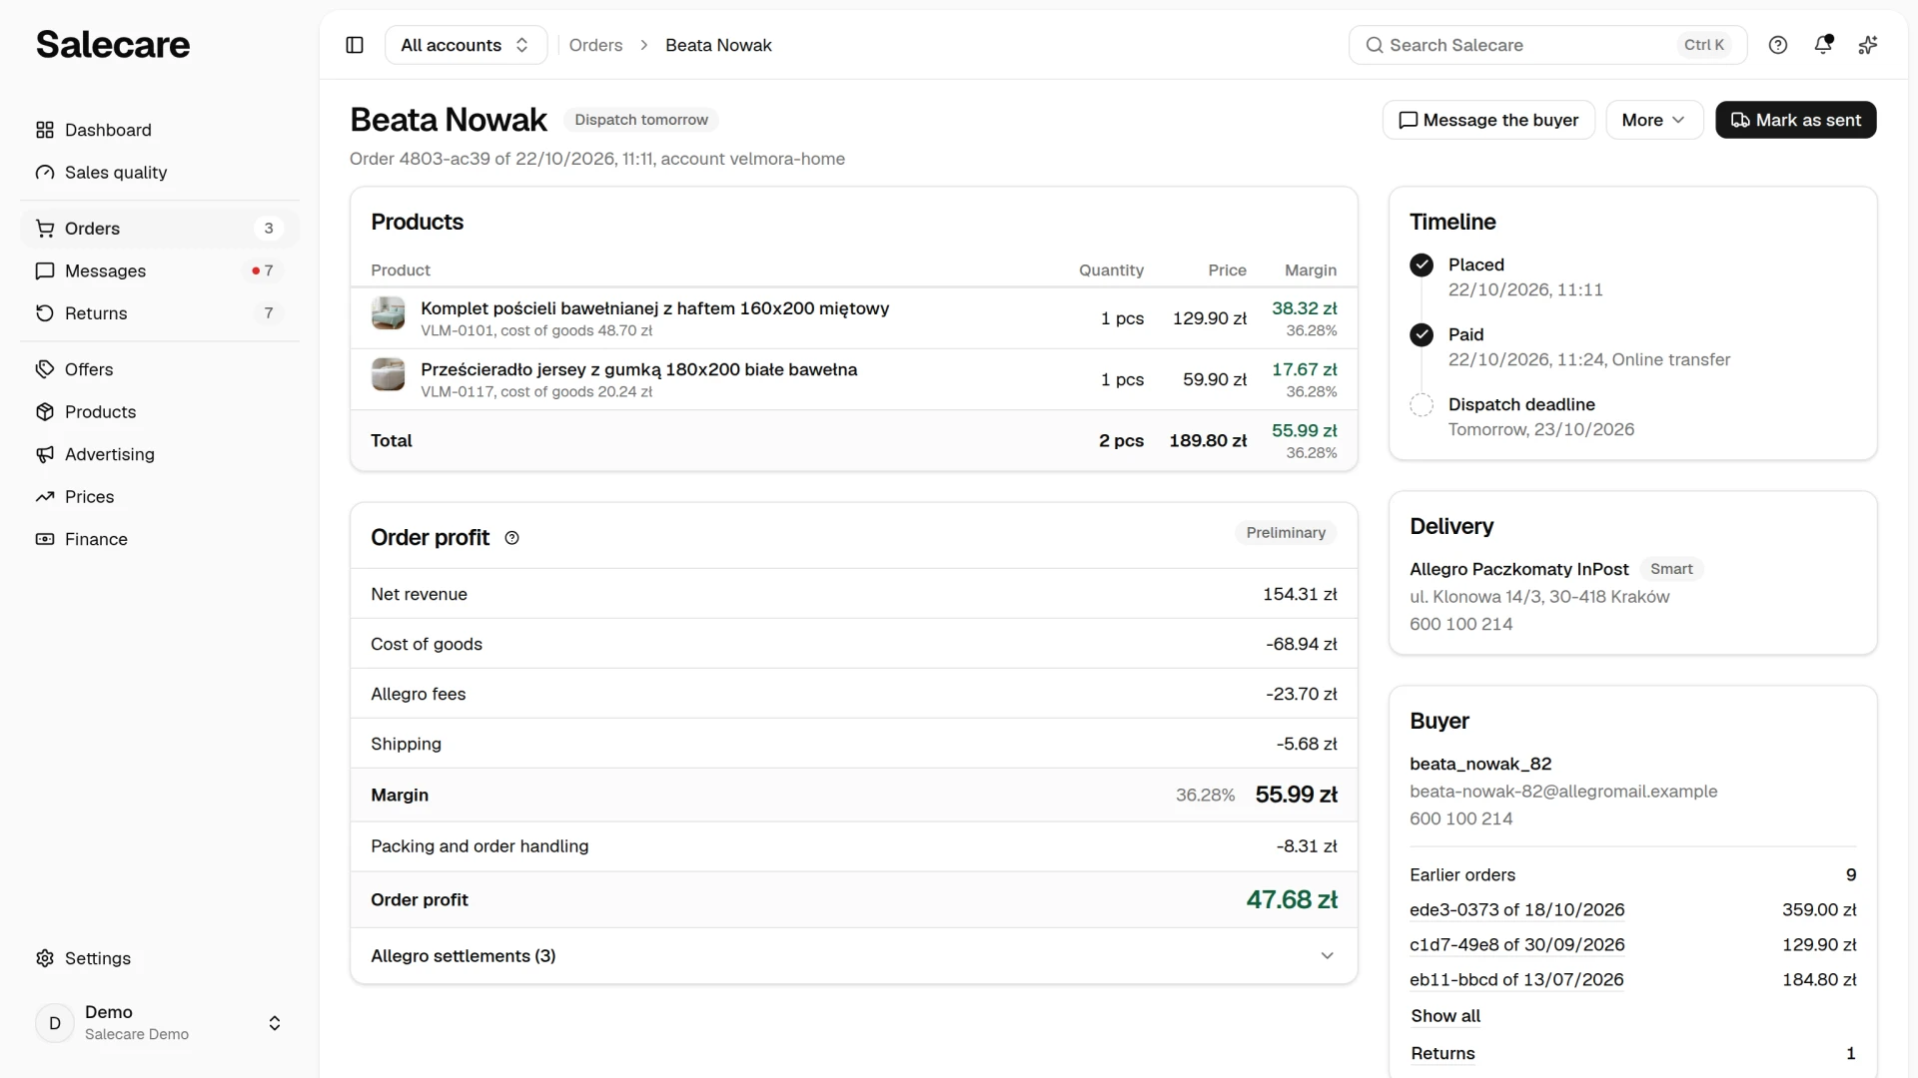Toggle the sidebar panel icon

click(355, 45)
